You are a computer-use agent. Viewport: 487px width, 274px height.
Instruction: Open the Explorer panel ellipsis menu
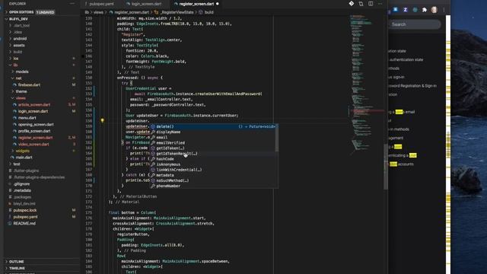coord(72,3)
